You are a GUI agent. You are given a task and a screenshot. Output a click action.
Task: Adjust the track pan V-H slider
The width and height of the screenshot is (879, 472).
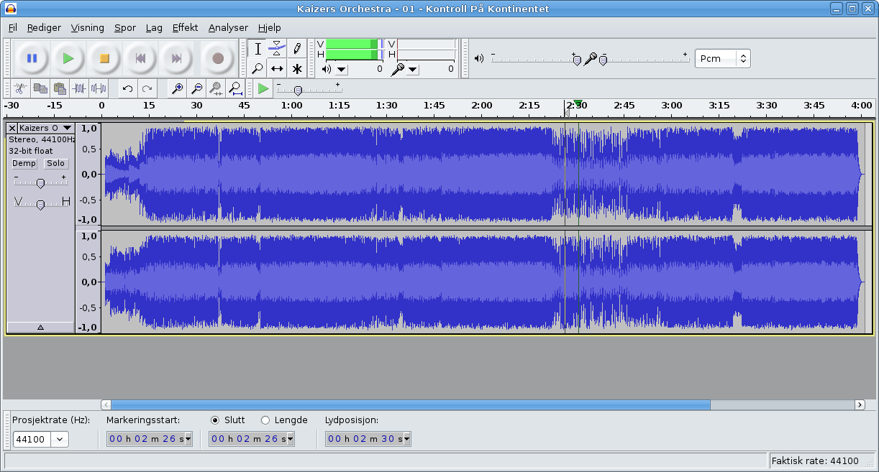[40, 204]
